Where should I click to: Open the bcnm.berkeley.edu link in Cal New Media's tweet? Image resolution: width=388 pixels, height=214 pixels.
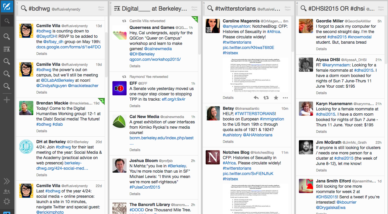[x=162, y=138]
